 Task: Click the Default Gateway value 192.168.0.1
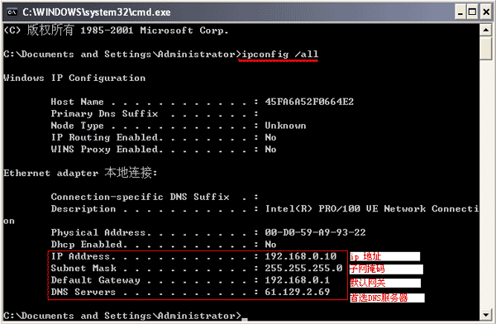pos(298,280)
